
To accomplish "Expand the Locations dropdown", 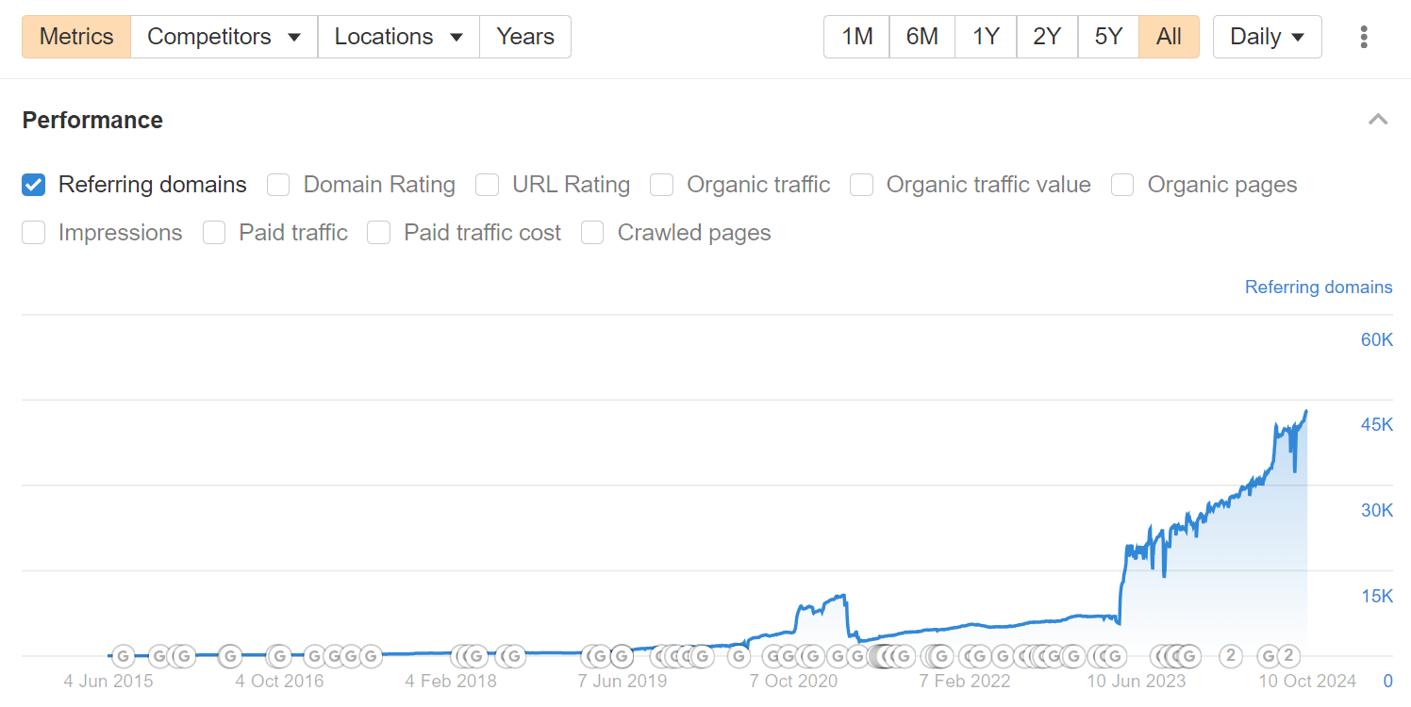I will [x=398, y=37].
